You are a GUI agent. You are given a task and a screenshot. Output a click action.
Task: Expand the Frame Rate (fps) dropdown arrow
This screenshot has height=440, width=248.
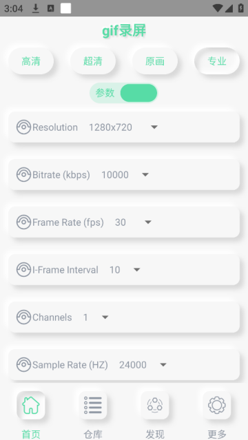point(148,222)
